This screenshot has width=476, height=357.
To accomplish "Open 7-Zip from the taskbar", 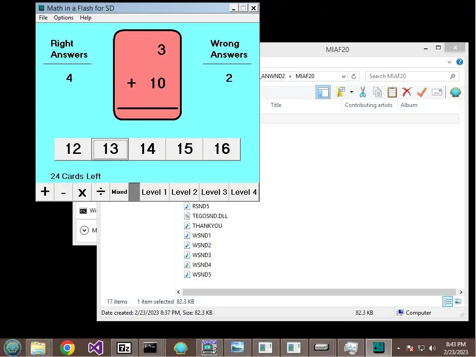I will coord(124,348).
